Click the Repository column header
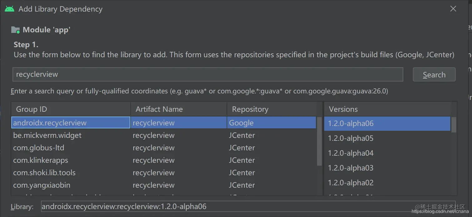This screenshot has height=217, width=472. coord(272,109)
